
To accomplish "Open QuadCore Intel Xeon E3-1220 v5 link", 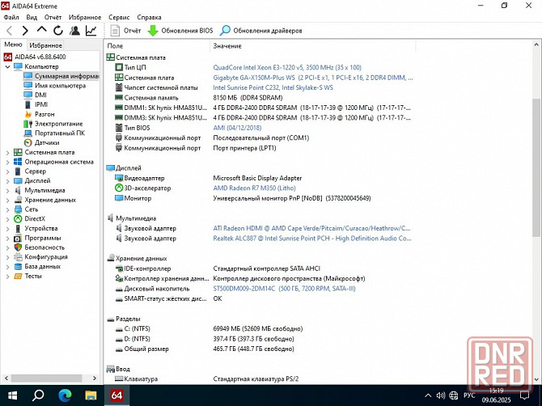I will pyautogui.click(x=287, y=67).
